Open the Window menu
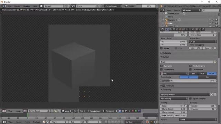The image size is (221, 124). pyautogui.click(x=27, y=6)
